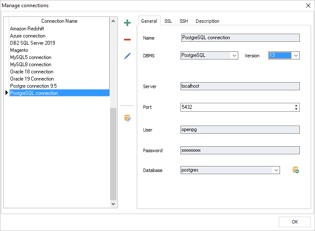Screen dimensions: 315x231
Task: Select Oracle 19 Connection
Action: [x=59, y=79]
